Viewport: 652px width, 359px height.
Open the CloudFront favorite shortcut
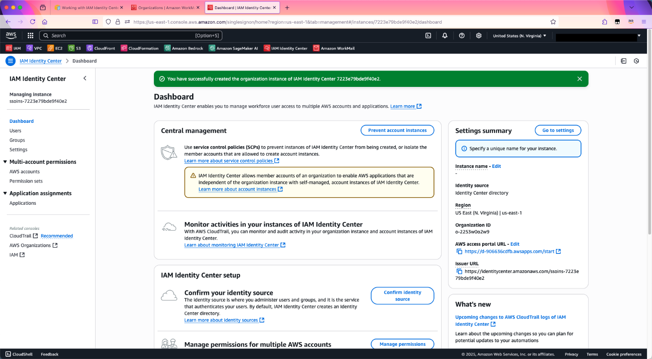[x=101, y=48]
